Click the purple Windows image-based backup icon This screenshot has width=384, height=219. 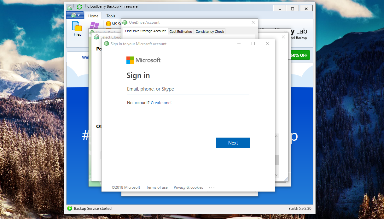94,25
